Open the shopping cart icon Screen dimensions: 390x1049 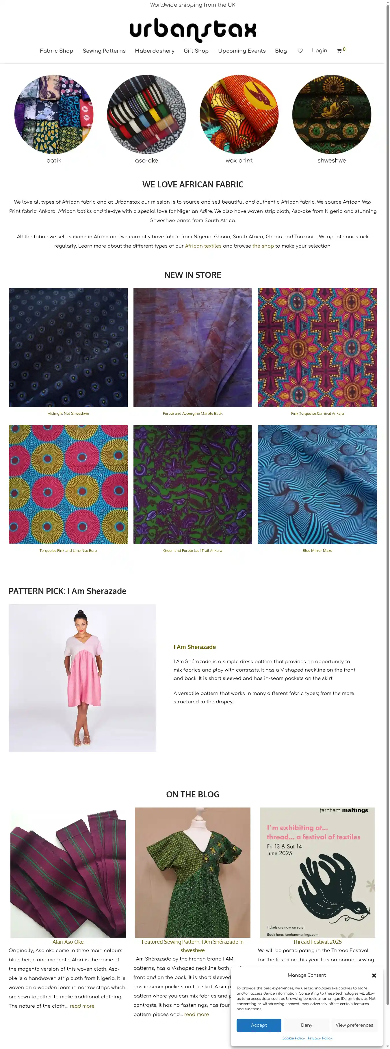(339, 51)
